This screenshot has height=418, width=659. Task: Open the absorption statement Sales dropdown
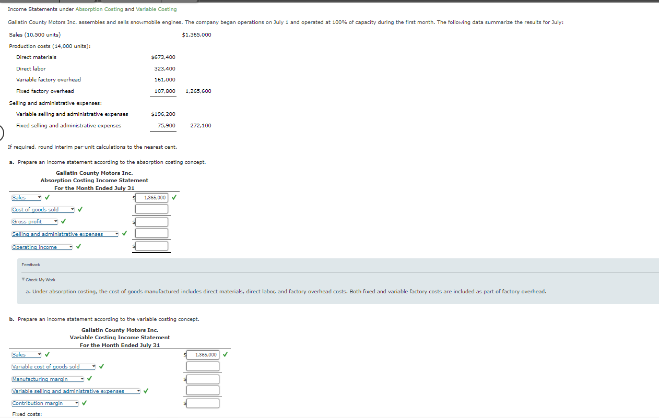click(26, 198)
